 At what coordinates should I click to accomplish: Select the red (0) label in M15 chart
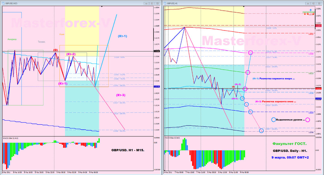click(x=55, y=50)
